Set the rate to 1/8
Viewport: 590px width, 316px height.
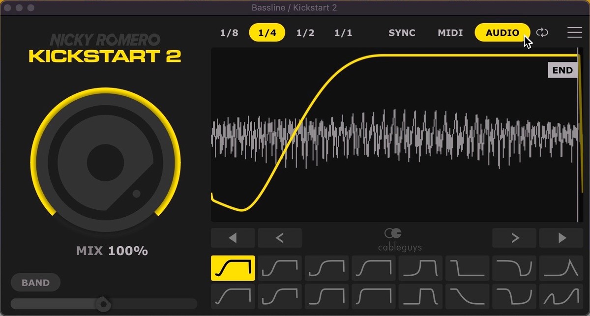click(229, 33)
